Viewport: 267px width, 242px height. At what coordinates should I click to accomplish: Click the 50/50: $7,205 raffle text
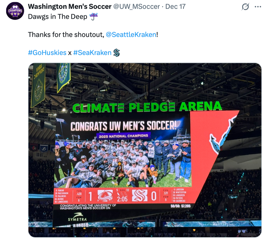coord(180,206)
